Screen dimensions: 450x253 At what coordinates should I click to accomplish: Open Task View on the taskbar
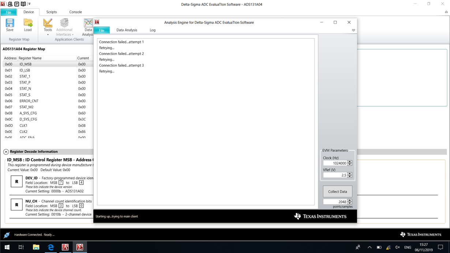(21, 248)
